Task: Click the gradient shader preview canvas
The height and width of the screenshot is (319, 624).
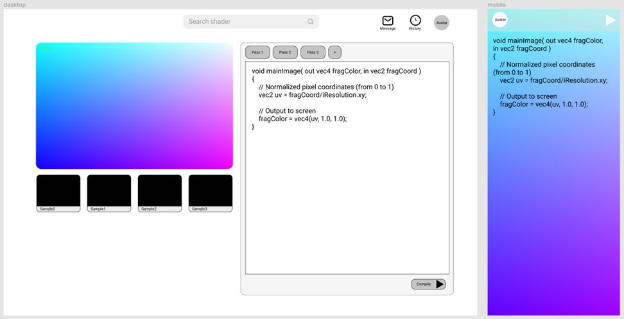Action: coord(135,106)
